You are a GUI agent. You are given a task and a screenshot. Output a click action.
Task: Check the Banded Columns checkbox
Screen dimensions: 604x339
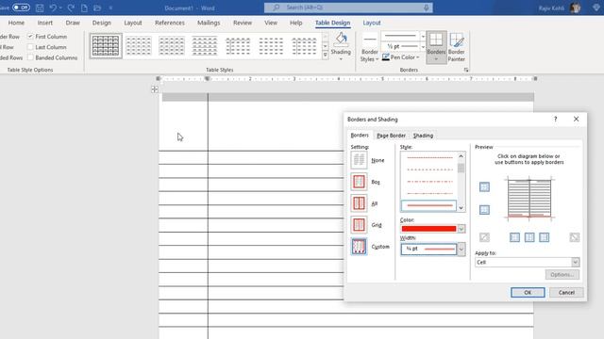click(30, 57)
